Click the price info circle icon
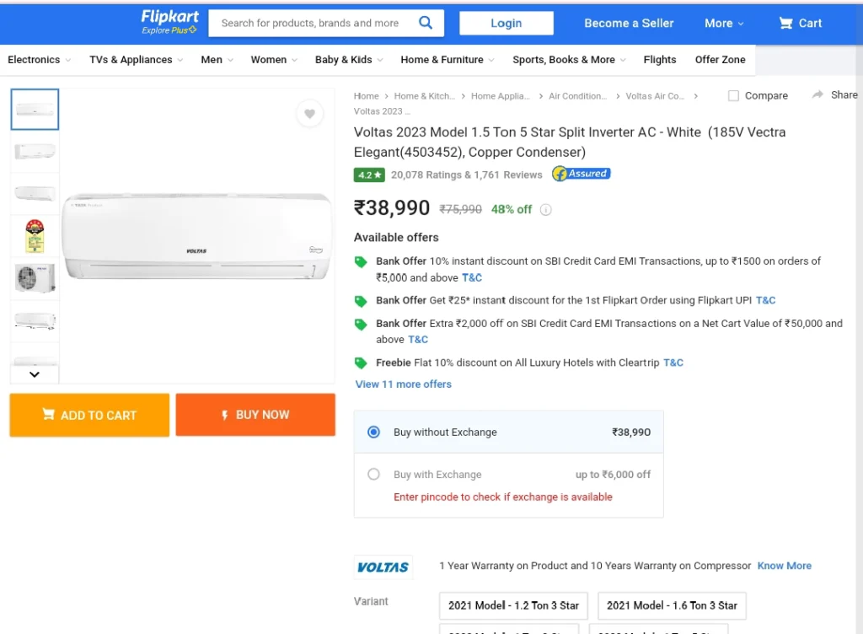Image resolution: width=863 pixels, height=634 pixels. tap(545, 210)
